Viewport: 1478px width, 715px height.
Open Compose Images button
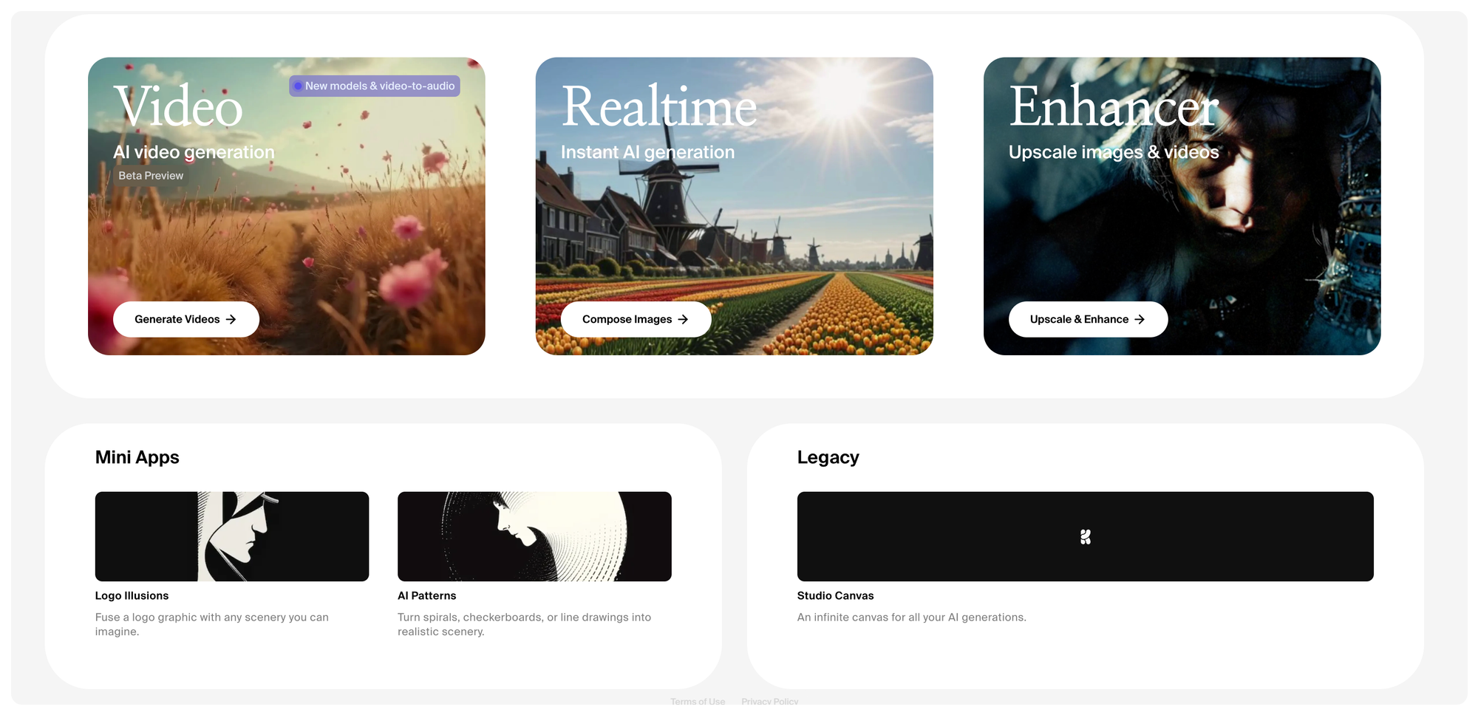point(636,319)
